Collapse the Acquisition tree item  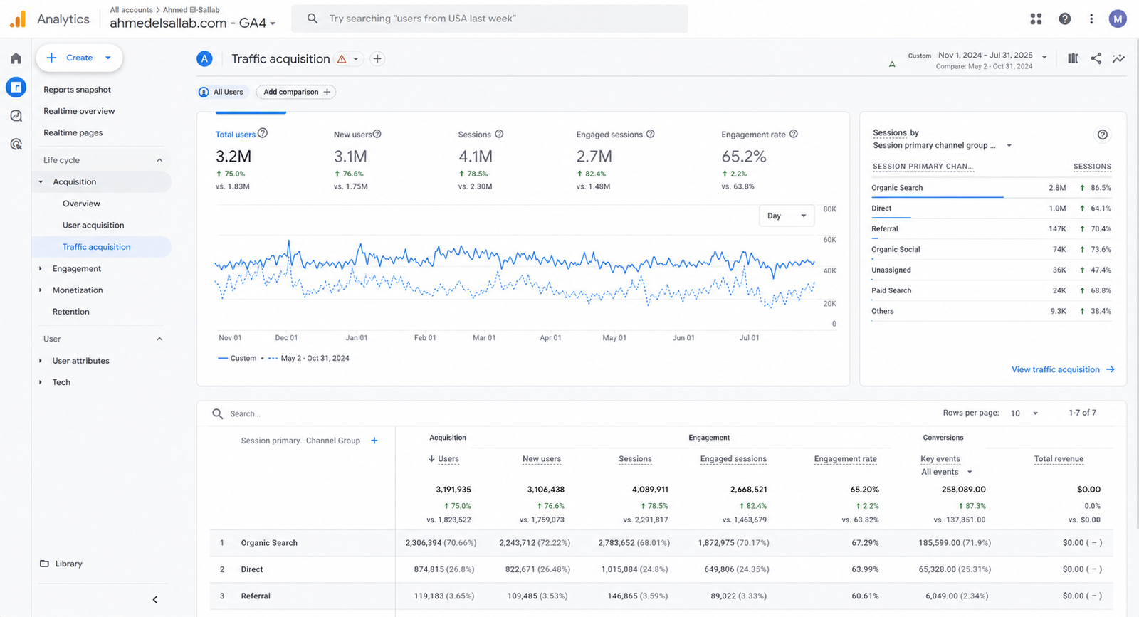click(41, 182)
